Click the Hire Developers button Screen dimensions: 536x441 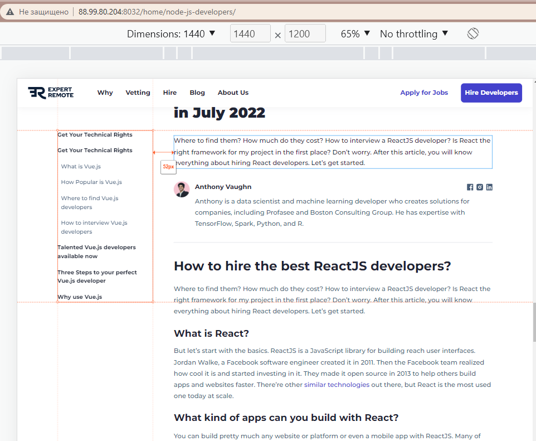coord(491,93)
